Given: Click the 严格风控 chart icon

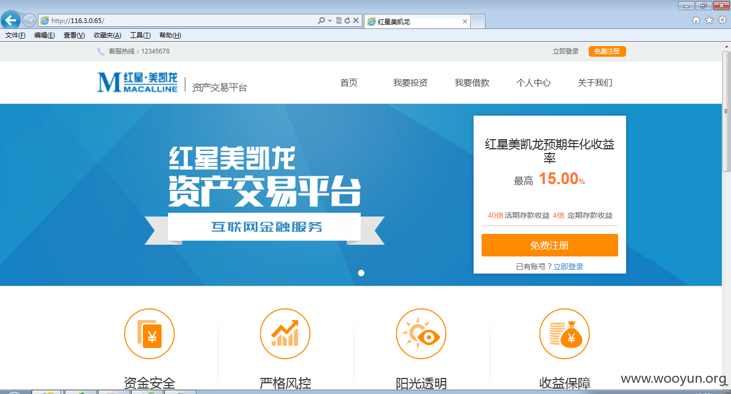Looking at the screenshot, I should point(285,334).
